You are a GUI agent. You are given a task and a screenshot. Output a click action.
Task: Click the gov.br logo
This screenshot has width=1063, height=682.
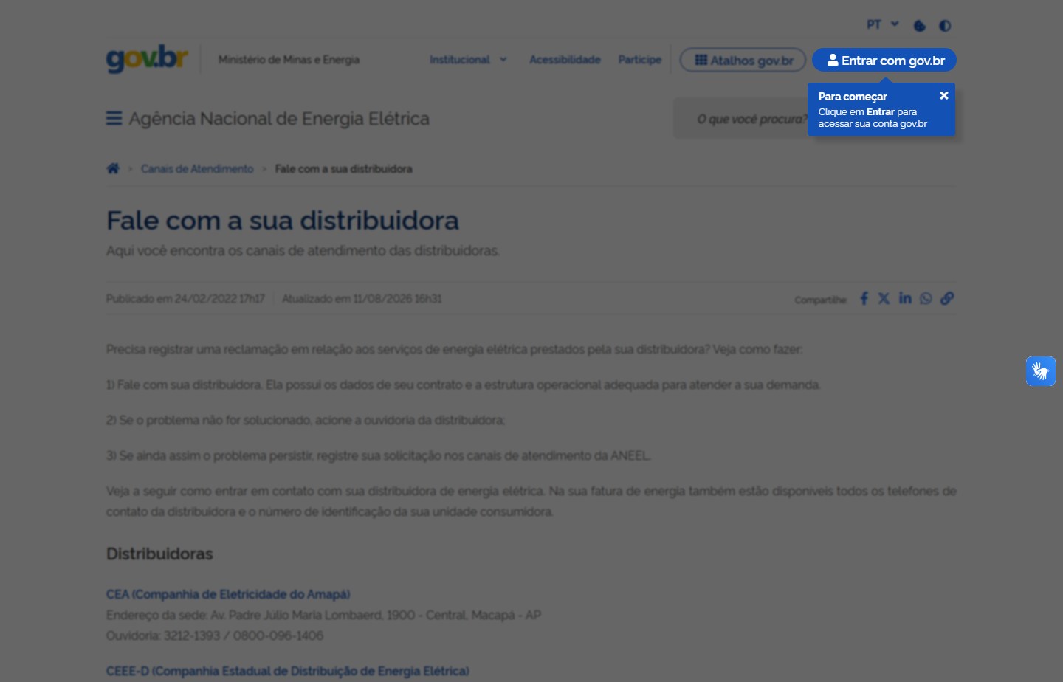(147, 59)
